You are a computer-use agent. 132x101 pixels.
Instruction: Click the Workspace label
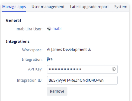[x=33, y=50]
